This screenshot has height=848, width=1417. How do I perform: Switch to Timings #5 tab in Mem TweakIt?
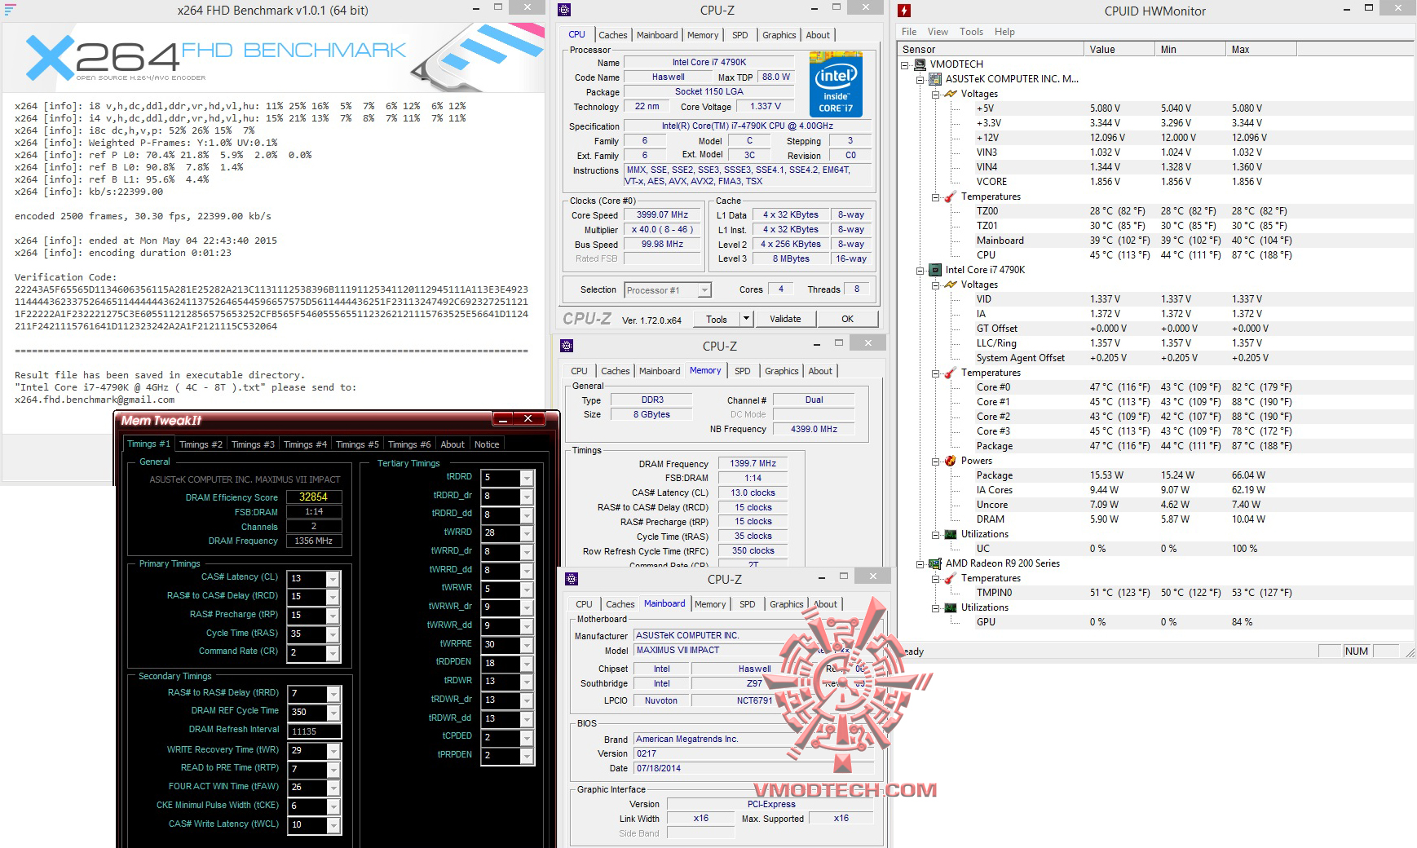pyautogui.click(x=357, y=444)
